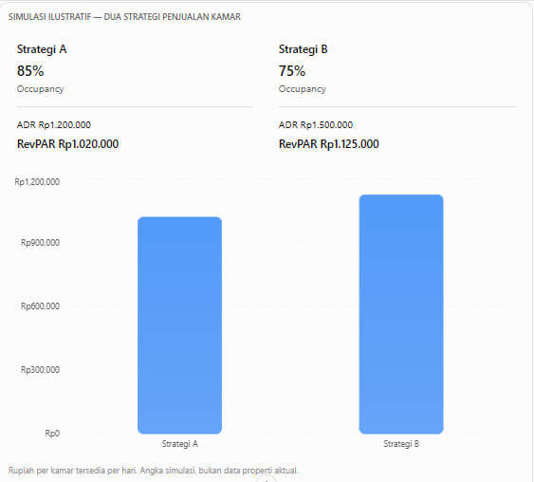Click the Rp300,000 y-axis label
The height and width of the screenshot is (482, 534).
40,370
